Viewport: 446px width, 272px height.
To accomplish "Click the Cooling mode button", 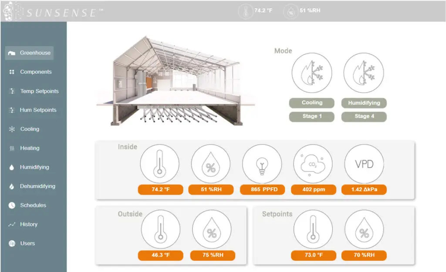I will (312, 103).
